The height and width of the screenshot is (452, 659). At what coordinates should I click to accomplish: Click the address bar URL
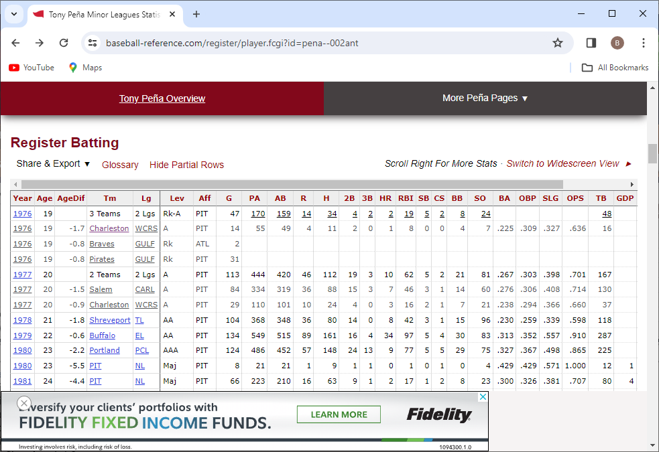point(232,44)
